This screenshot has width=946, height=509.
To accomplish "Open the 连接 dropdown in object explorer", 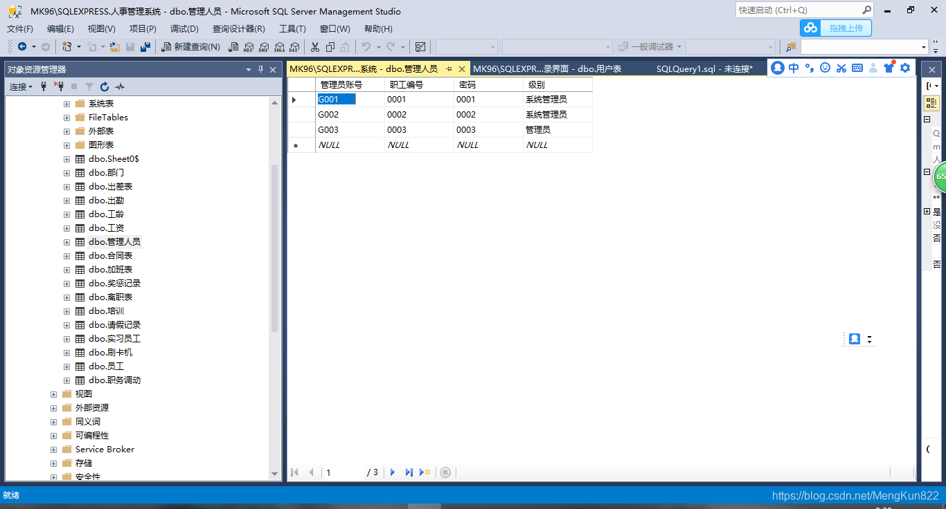I will point(21,86).
